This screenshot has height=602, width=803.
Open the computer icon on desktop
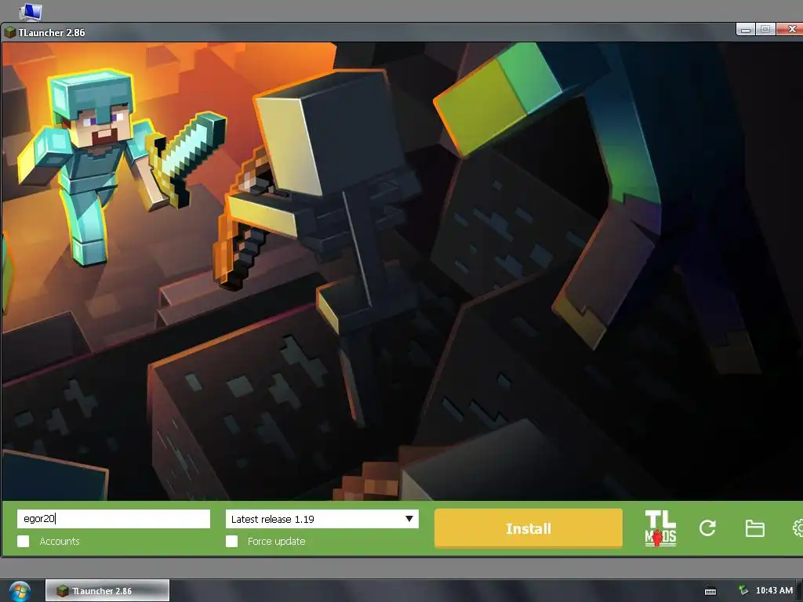coord(31,11)
